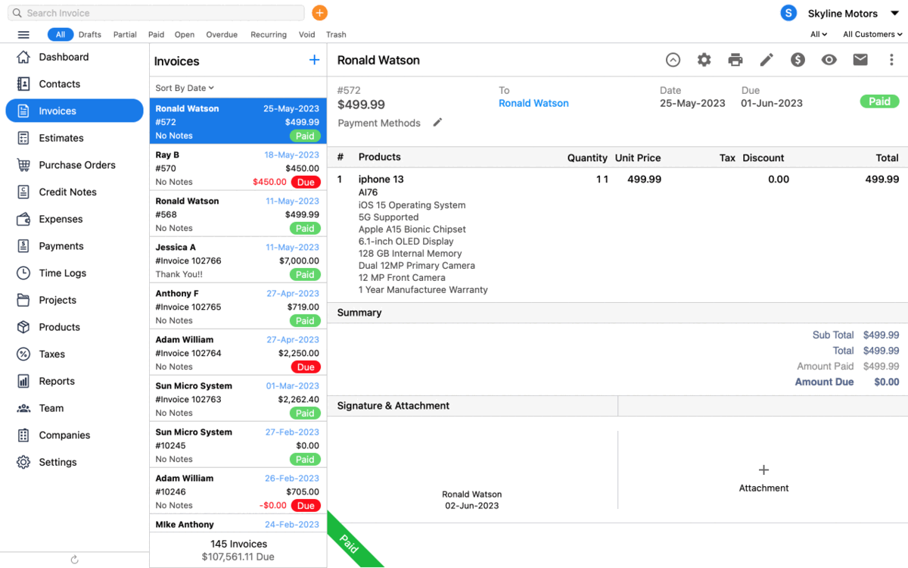Open the Recurring tab
This screenshot has width=908, height=568.
[x=269, y=34]
